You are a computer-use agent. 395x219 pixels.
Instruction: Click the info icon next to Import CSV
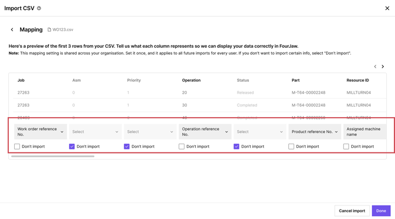tap(39, 8)
